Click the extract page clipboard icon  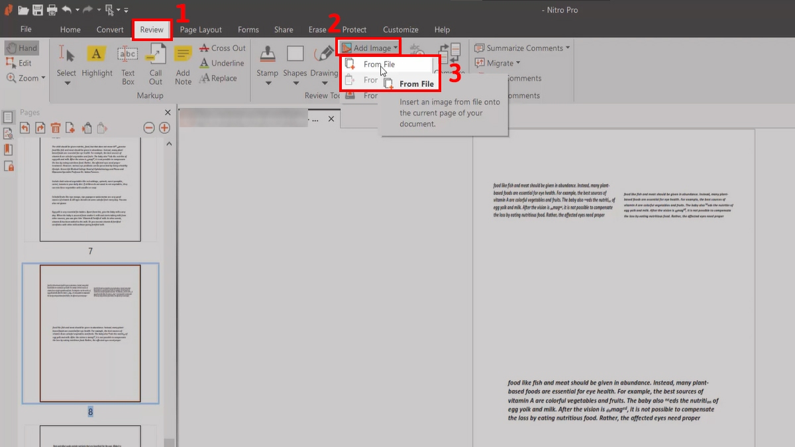86,128
